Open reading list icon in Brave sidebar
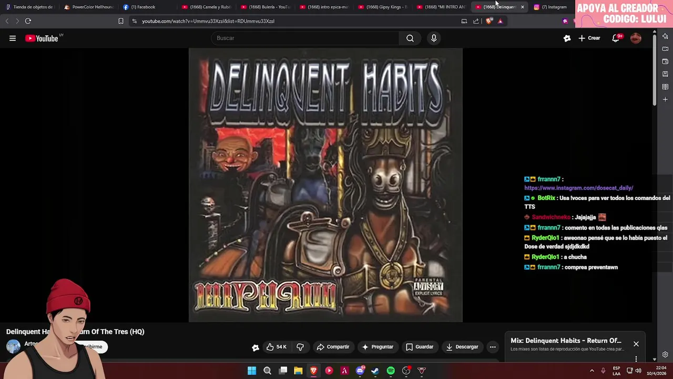Screen dimensions: 673x379 click(665, 87)
